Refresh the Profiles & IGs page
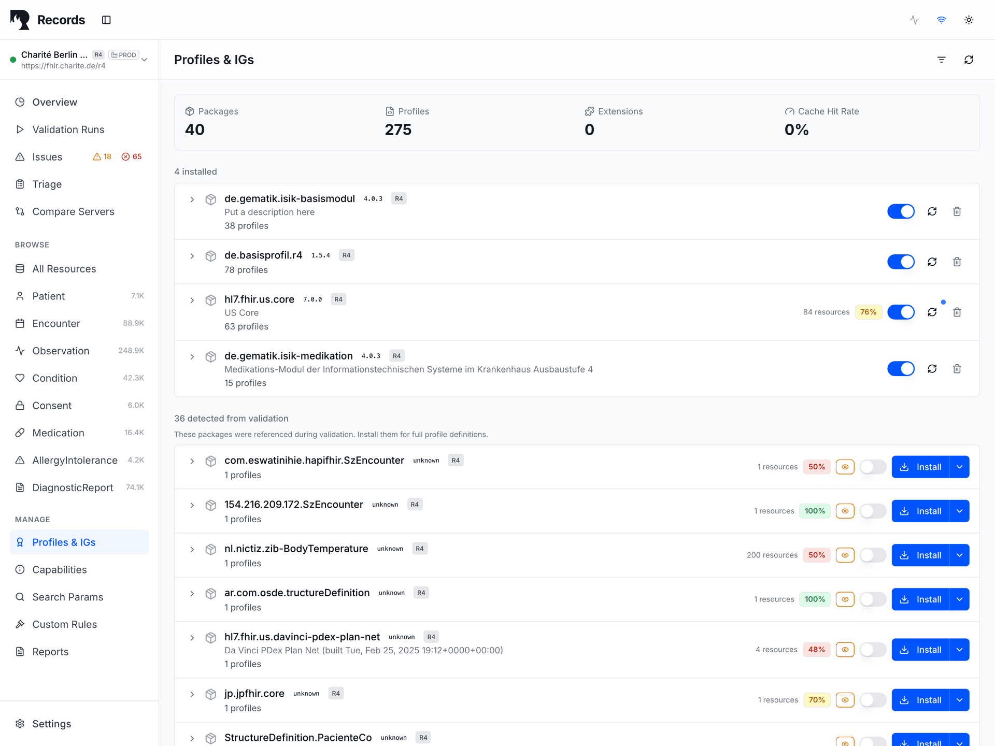 click(969, 60)
